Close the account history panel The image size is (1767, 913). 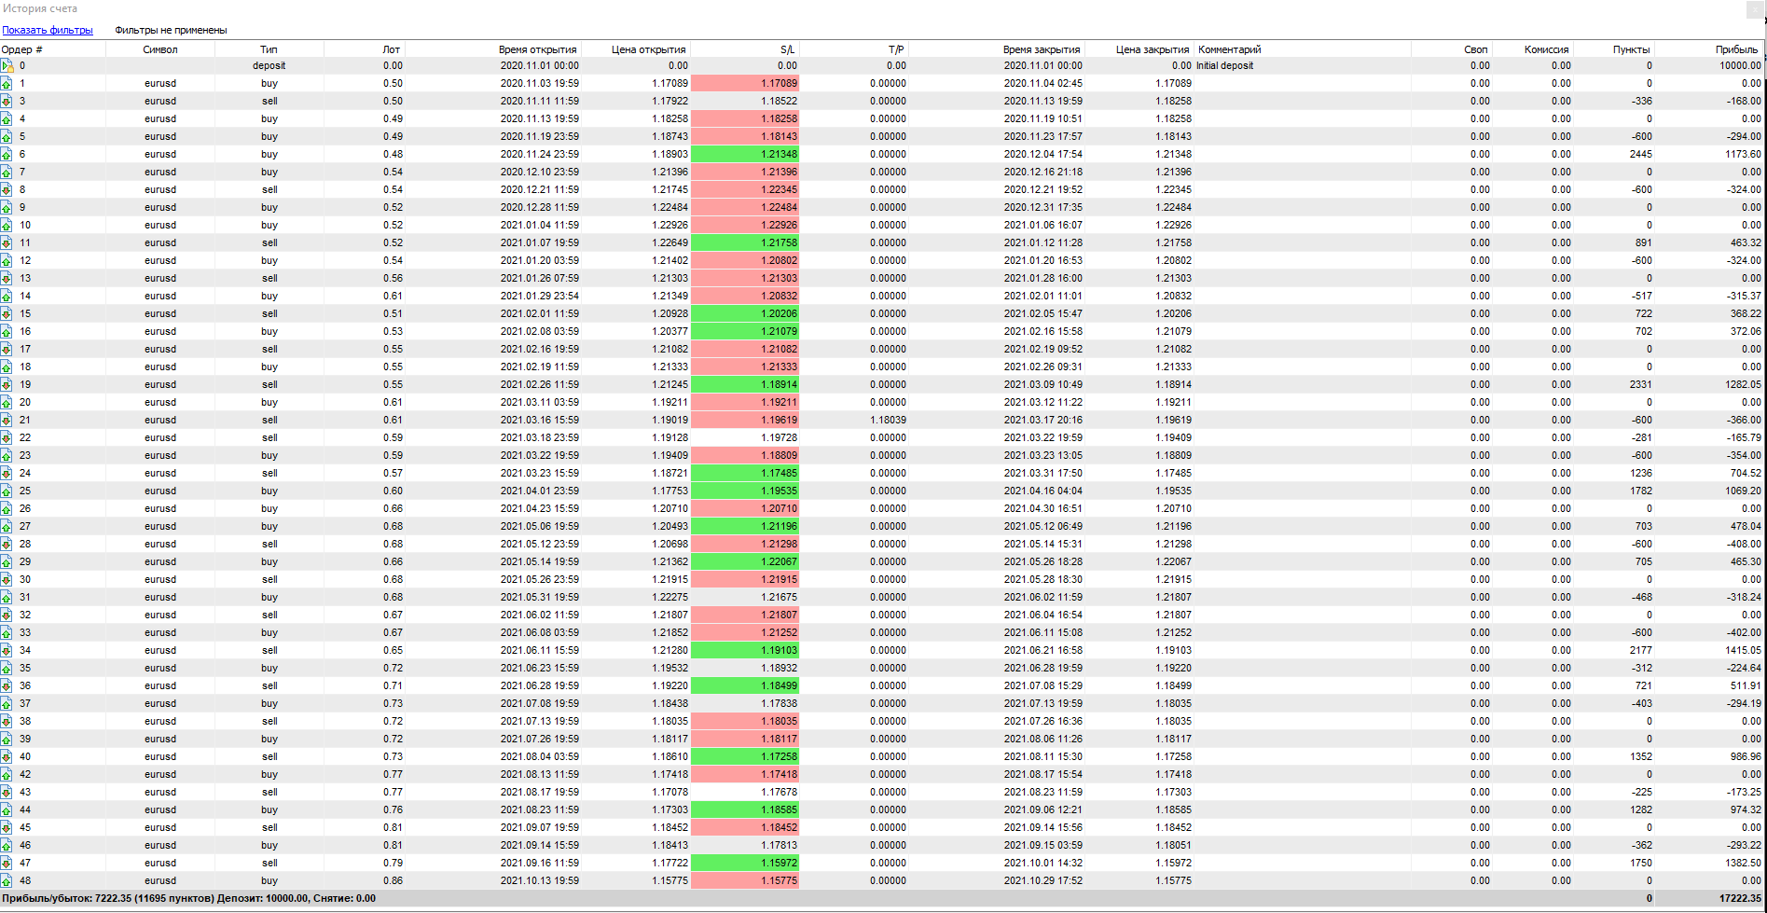click(x=1755, y=9)
